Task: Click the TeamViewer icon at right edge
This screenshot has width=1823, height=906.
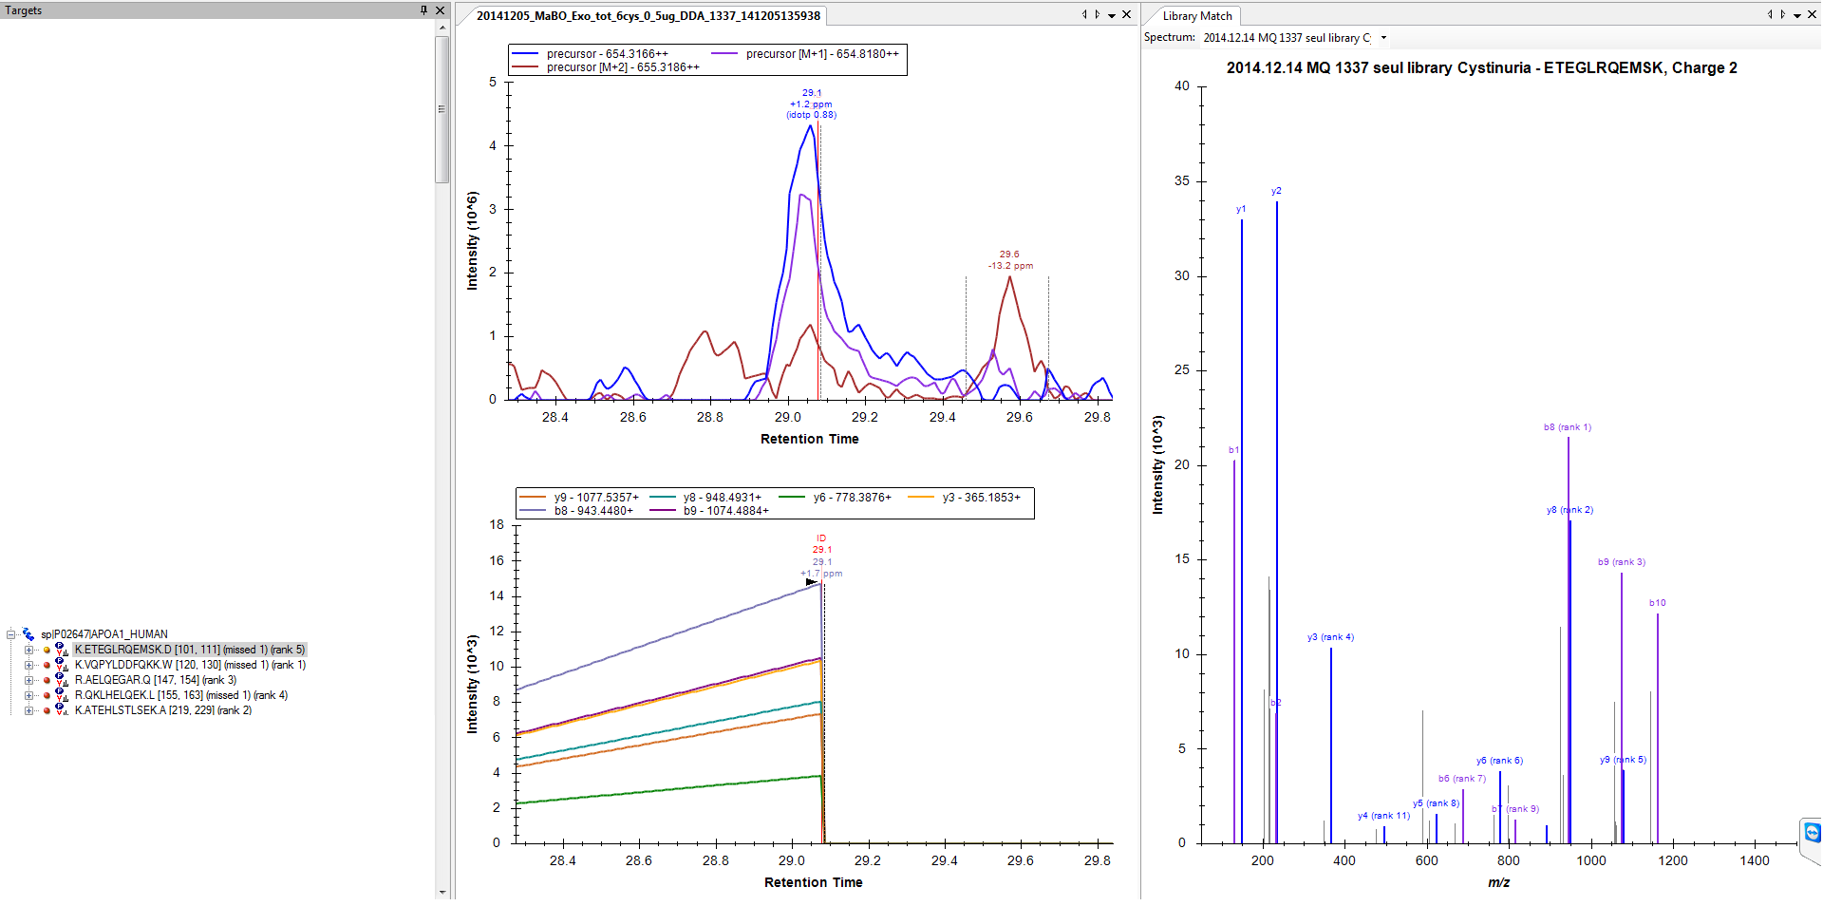Action: pos(1812,833)
